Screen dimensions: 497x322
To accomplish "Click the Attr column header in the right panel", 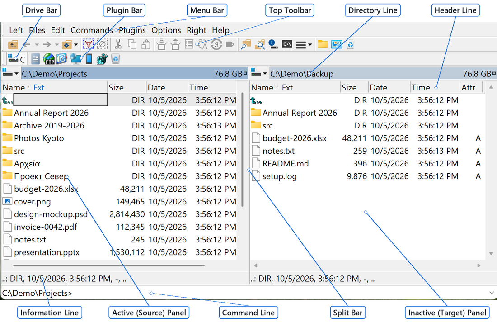I will coord(471,88).
